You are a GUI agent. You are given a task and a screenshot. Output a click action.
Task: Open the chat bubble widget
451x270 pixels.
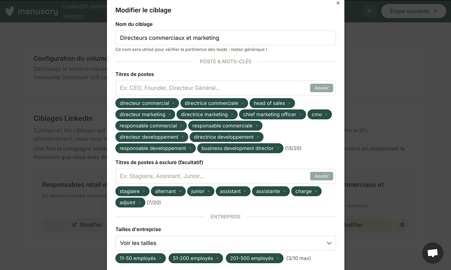(x=432, y=253)
